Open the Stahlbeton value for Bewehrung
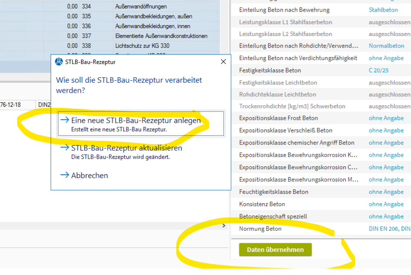The height and width of the screenshot is (275, 411). [x=383, y=10]
